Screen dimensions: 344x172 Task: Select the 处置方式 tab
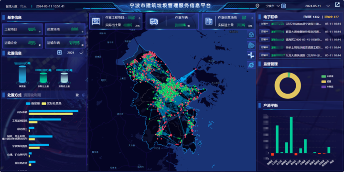click(14, 95)
